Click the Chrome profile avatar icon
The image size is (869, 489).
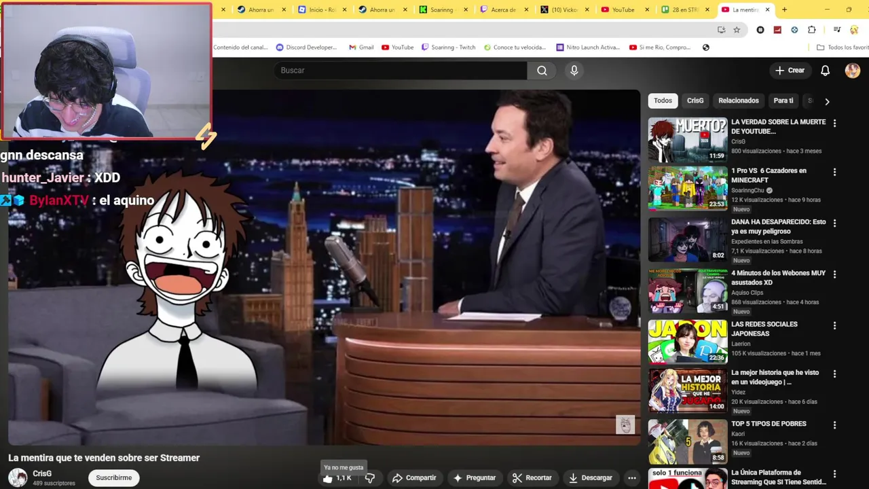point(854,30)
